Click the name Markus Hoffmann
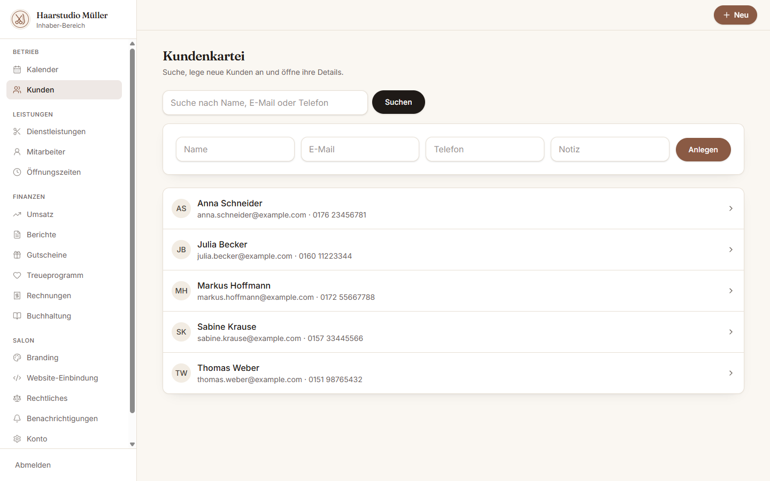Screen dimensions: 770x481 (234, 285)
